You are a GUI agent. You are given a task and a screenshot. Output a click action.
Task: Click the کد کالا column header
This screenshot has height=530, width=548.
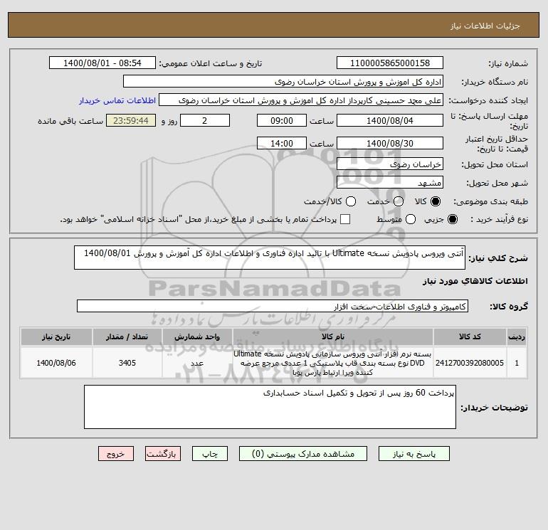[x=470, y=336]
